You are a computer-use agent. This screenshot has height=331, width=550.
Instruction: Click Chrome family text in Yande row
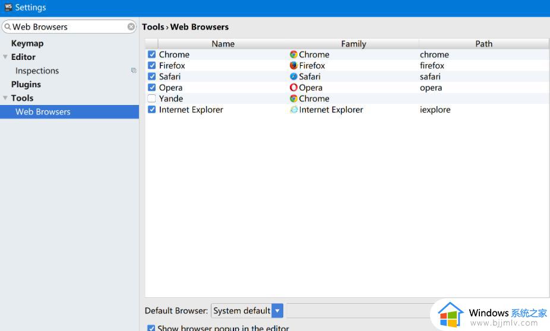coord(314,98)
